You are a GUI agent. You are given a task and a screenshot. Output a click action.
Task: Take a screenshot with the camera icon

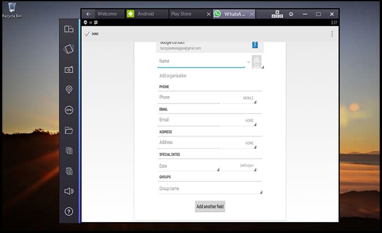pyautogui.click(x=69, y=70)
